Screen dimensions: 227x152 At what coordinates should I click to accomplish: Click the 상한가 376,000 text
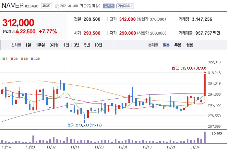[151, 19]
